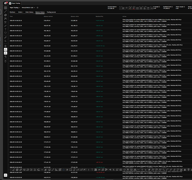Toggle the highlighted lock drawings button
The height and width of the screenshot is (180, 192).
click(5, 53)
